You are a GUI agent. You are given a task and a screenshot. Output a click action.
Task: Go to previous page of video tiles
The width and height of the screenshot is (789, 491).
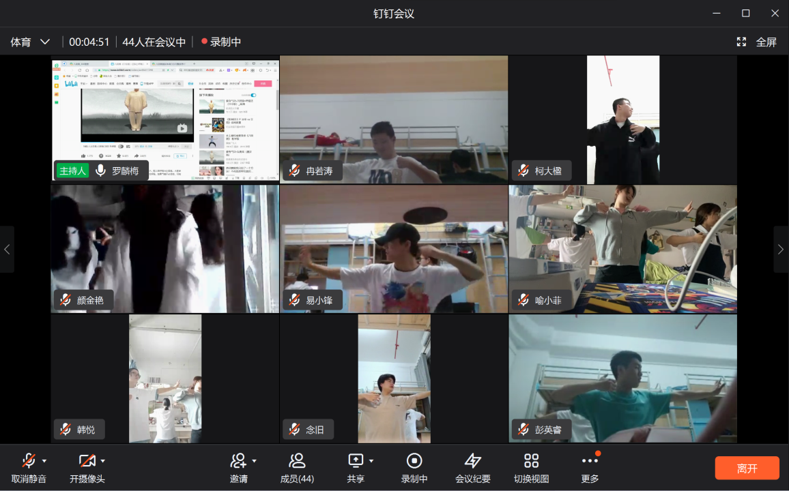coord(7,250)
